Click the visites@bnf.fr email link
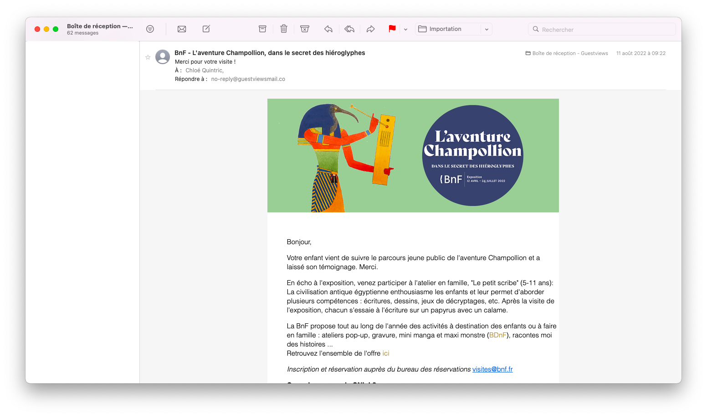This screenshot has height=417, width=707. [492, 369]
